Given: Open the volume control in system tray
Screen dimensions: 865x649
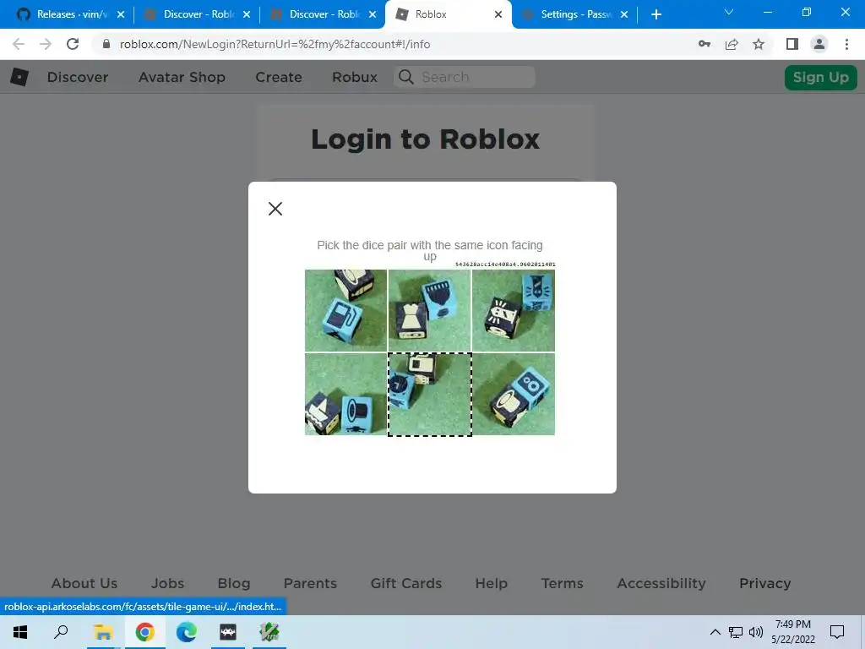Looking at the screenshot, I should click(x=756, y=632).
